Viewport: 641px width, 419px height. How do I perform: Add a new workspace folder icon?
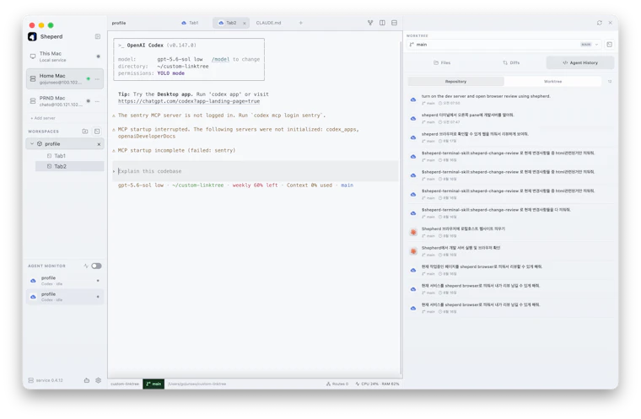[85, 132]
